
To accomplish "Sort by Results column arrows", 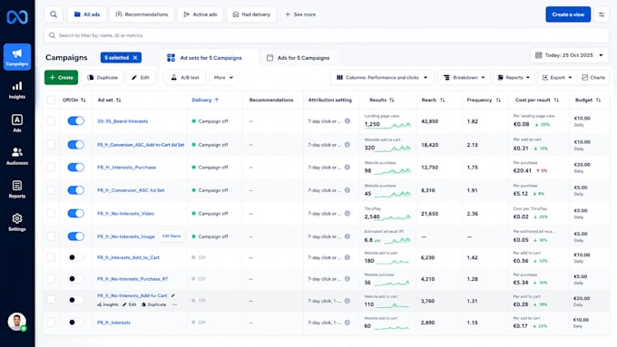I will click(392, 101).
